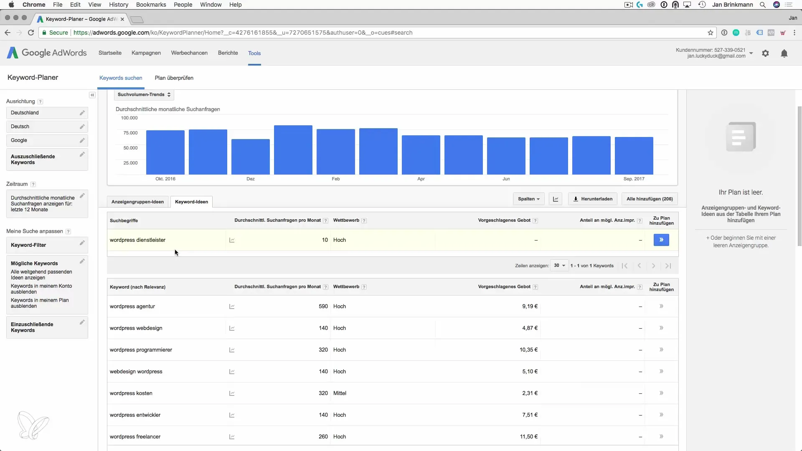This screenshot has width=802, height=451.
Task: Edit Auszuschließende Keywords pencil icon
Action: (82, 155)
